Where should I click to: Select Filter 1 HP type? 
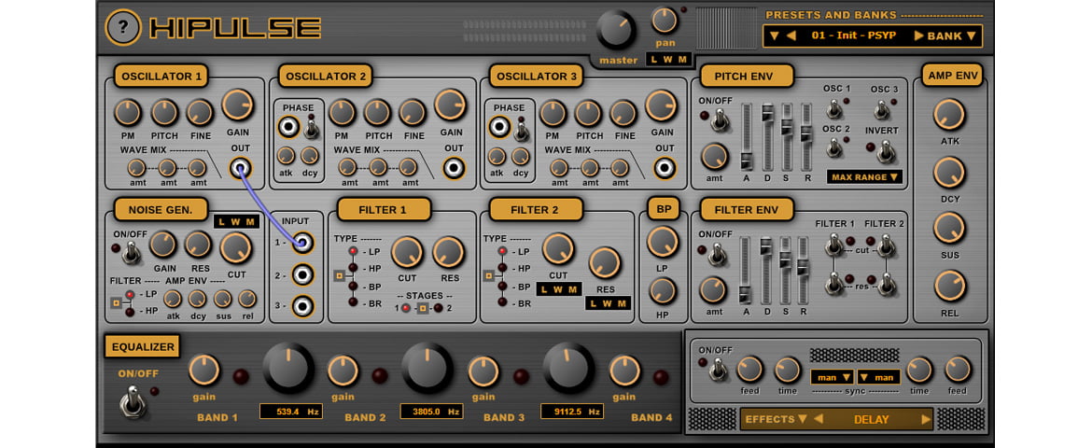pyautogui.click(x=354, y=268)
